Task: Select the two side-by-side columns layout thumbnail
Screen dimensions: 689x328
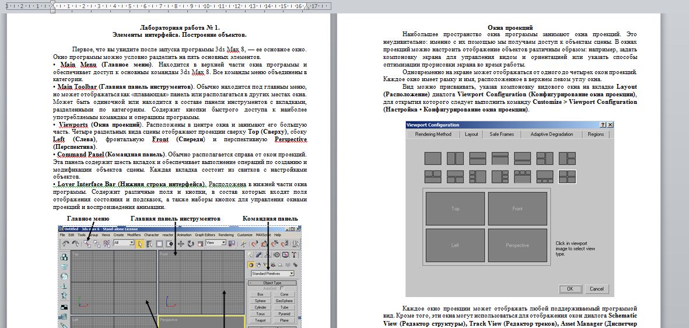Action: [455, 158]
